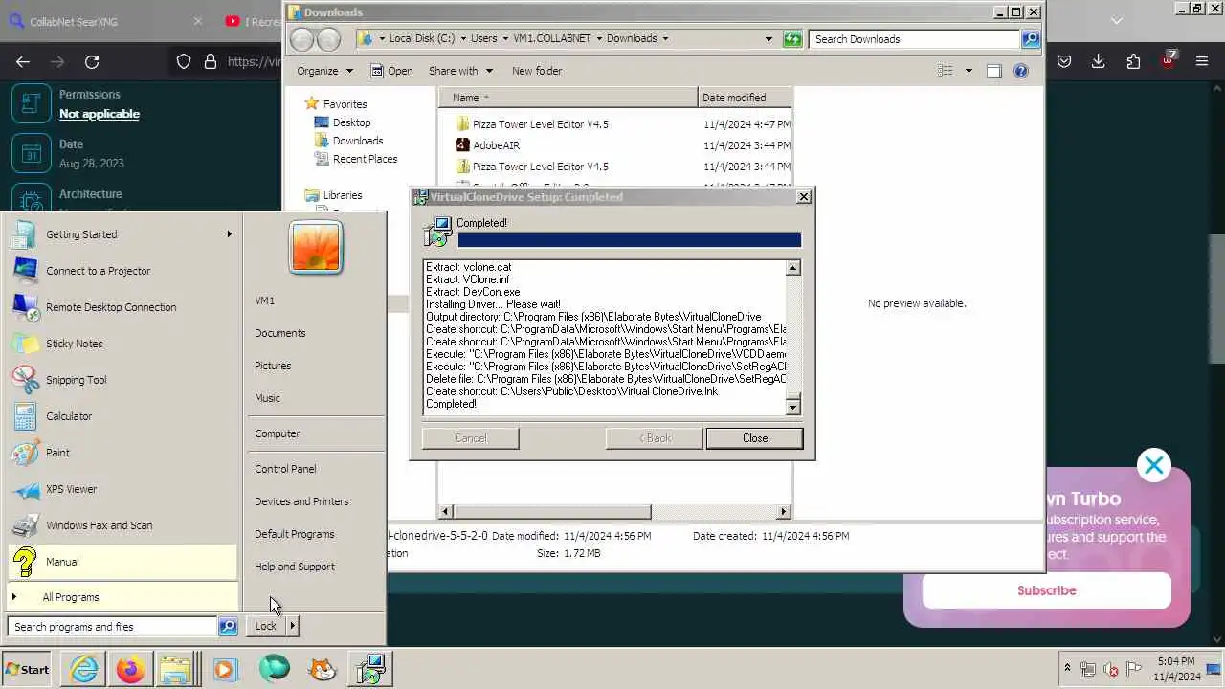The width and height of the screenshot is (1225, 689).
Task: Click New folder in Explorer toolbar
Action: coord(537,71)
